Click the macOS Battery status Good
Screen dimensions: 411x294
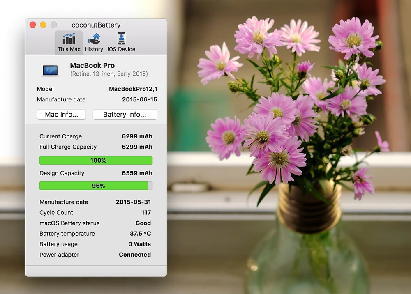pyautogui.click(x=143, y=223)
